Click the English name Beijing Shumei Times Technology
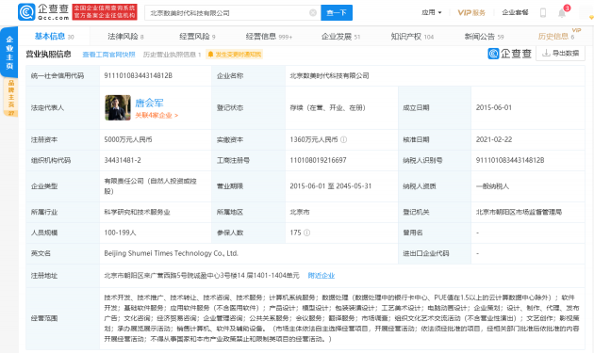594x353 pixels. 172,253
